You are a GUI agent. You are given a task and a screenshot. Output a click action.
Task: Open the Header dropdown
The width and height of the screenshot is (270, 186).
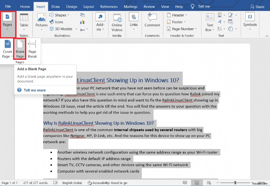[x=177, y=15]
